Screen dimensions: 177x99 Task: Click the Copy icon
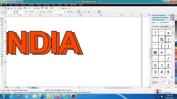[x=18, y=8]
